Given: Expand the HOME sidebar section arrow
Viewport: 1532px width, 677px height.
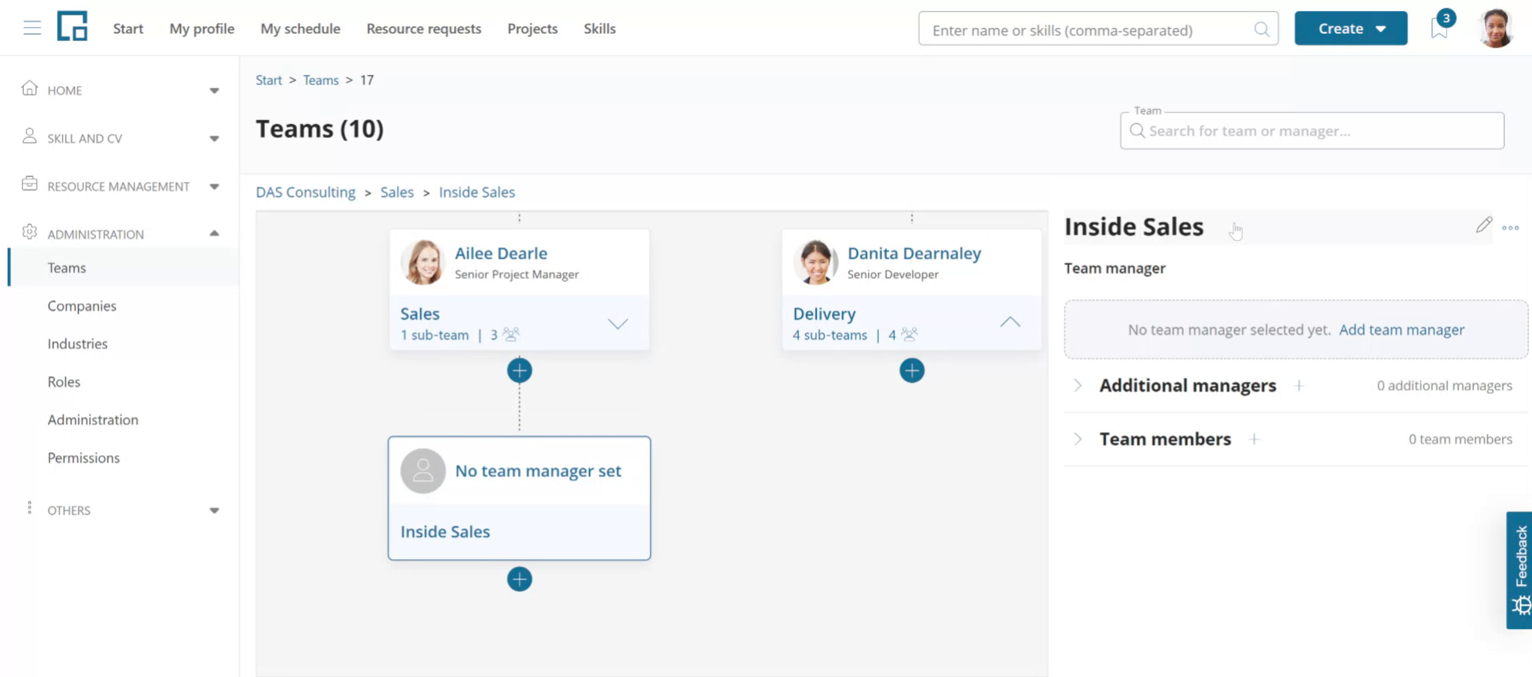Looking at the screenshot, I should (x=214, y=90).
